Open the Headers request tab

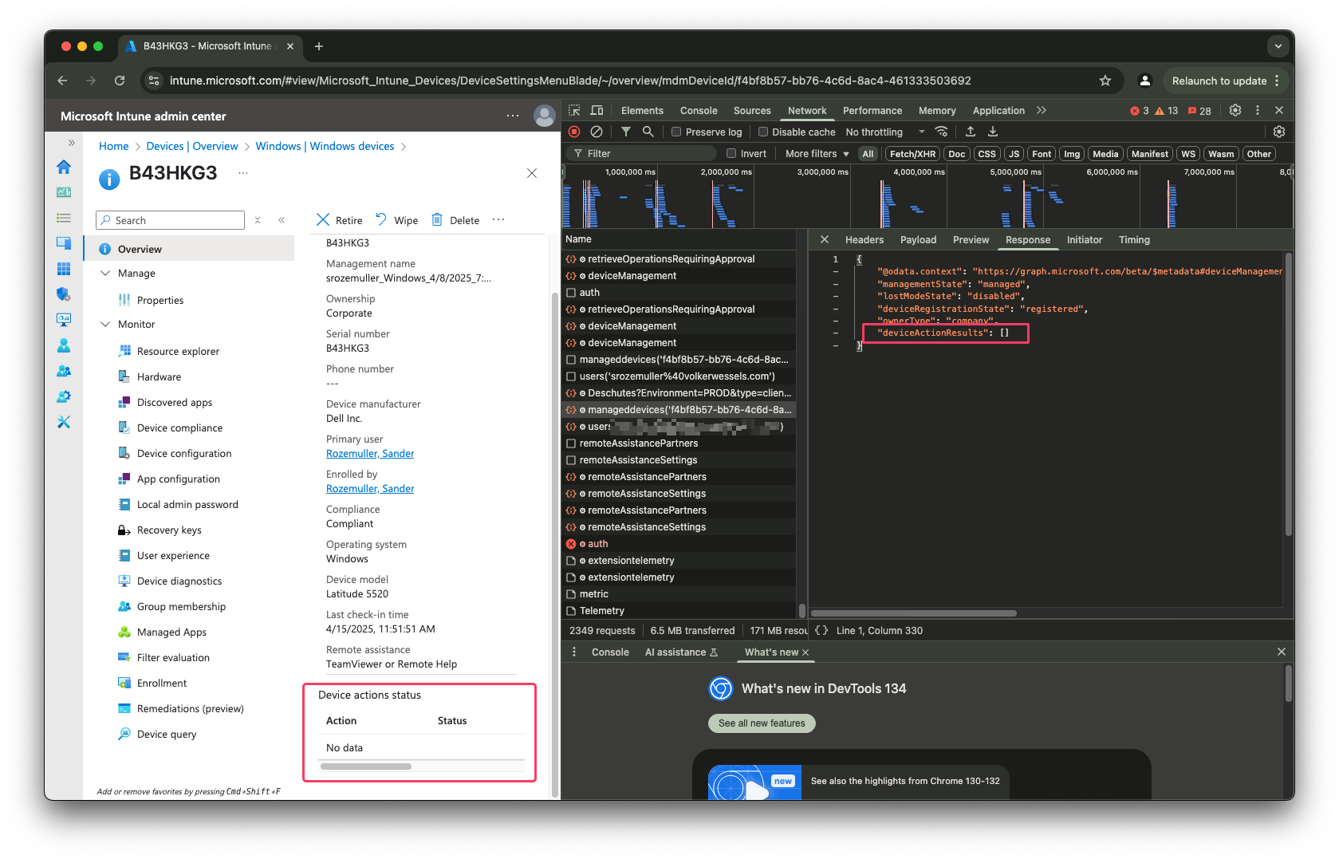864,239
